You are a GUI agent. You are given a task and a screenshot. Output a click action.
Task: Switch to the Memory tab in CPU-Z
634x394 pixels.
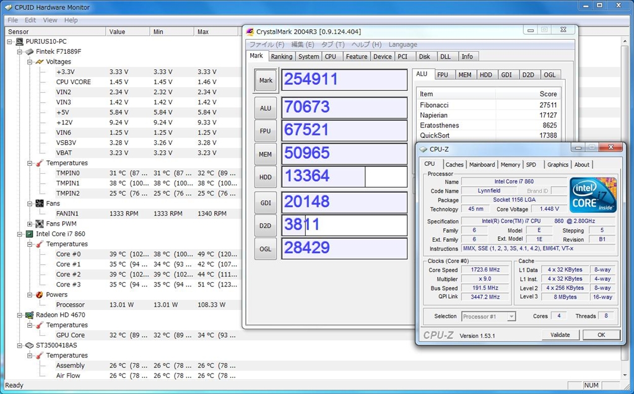tap(510, 165)
